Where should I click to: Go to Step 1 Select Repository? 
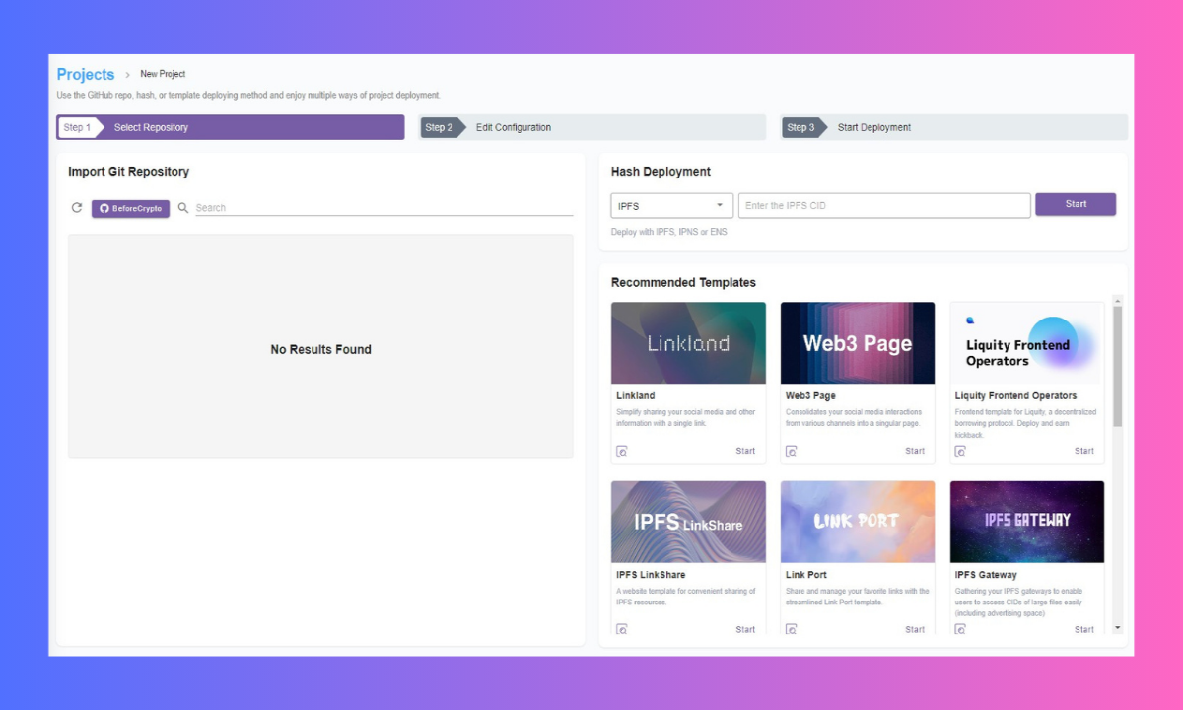[x=231, y=127]
